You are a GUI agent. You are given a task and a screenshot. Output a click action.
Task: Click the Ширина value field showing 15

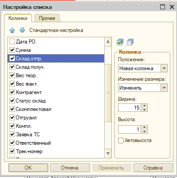[x=130, y=107]
